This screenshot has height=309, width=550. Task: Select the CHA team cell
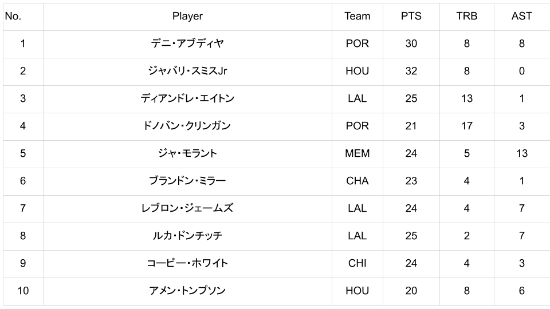point(357,181)
